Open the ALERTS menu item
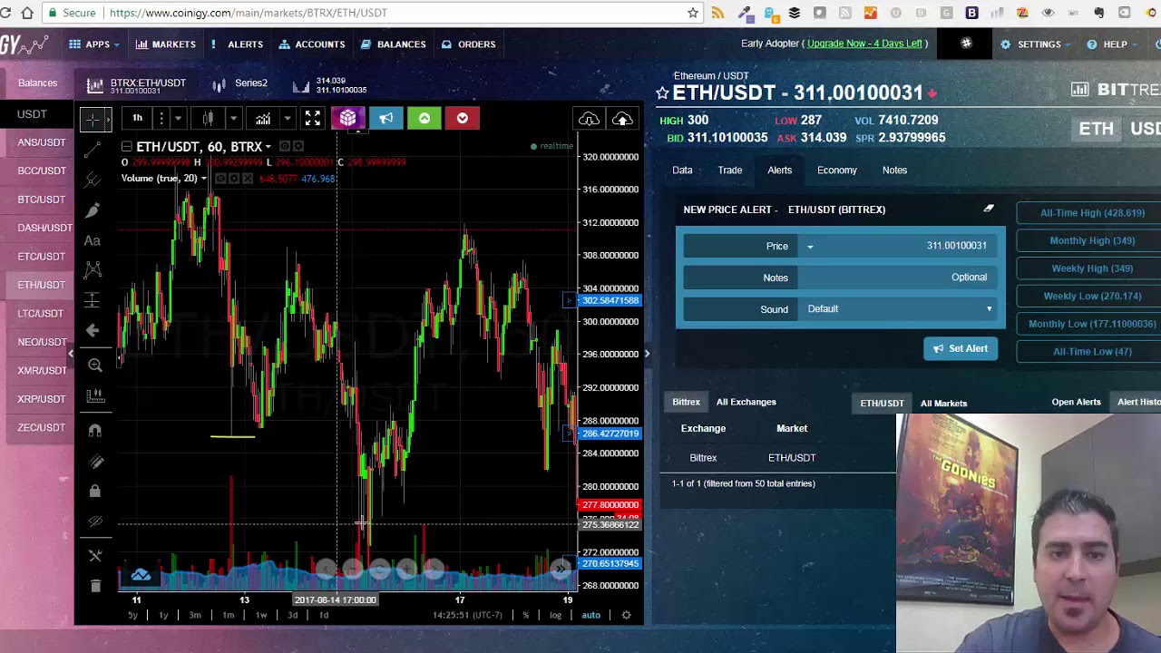 click(x=237, y=44)
